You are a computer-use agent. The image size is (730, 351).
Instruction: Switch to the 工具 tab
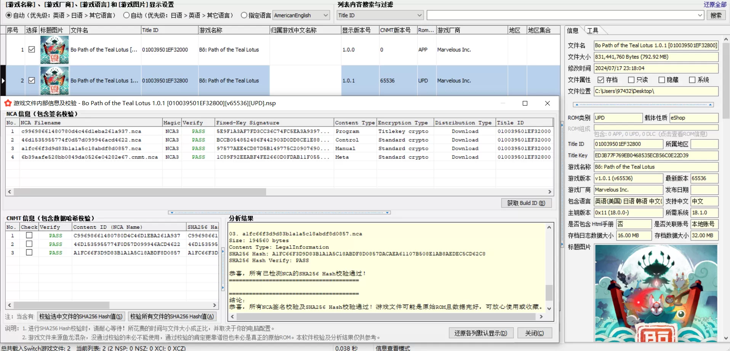point(592,30)
